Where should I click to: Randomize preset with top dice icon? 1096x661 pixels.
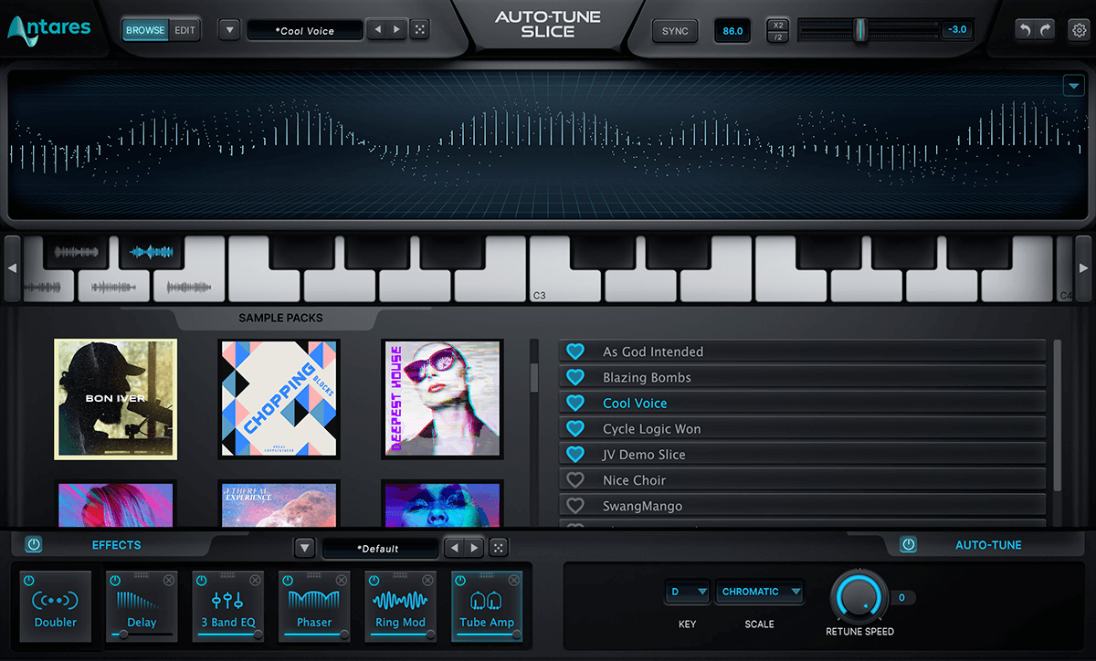coord(419,30)
